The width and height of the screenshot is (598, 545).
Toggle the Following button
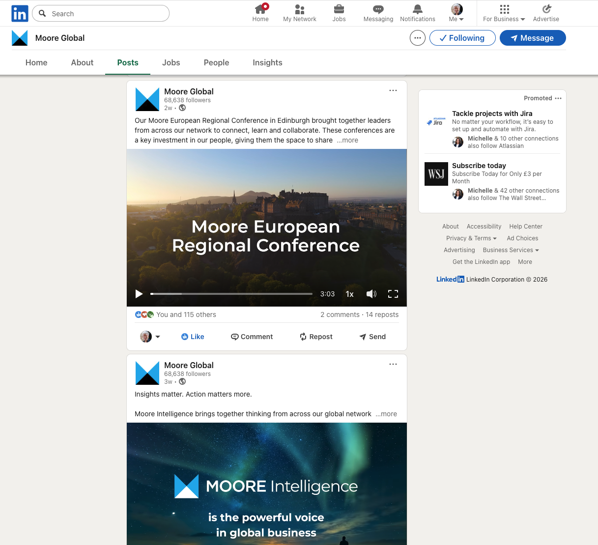click(x=462, y=38)
